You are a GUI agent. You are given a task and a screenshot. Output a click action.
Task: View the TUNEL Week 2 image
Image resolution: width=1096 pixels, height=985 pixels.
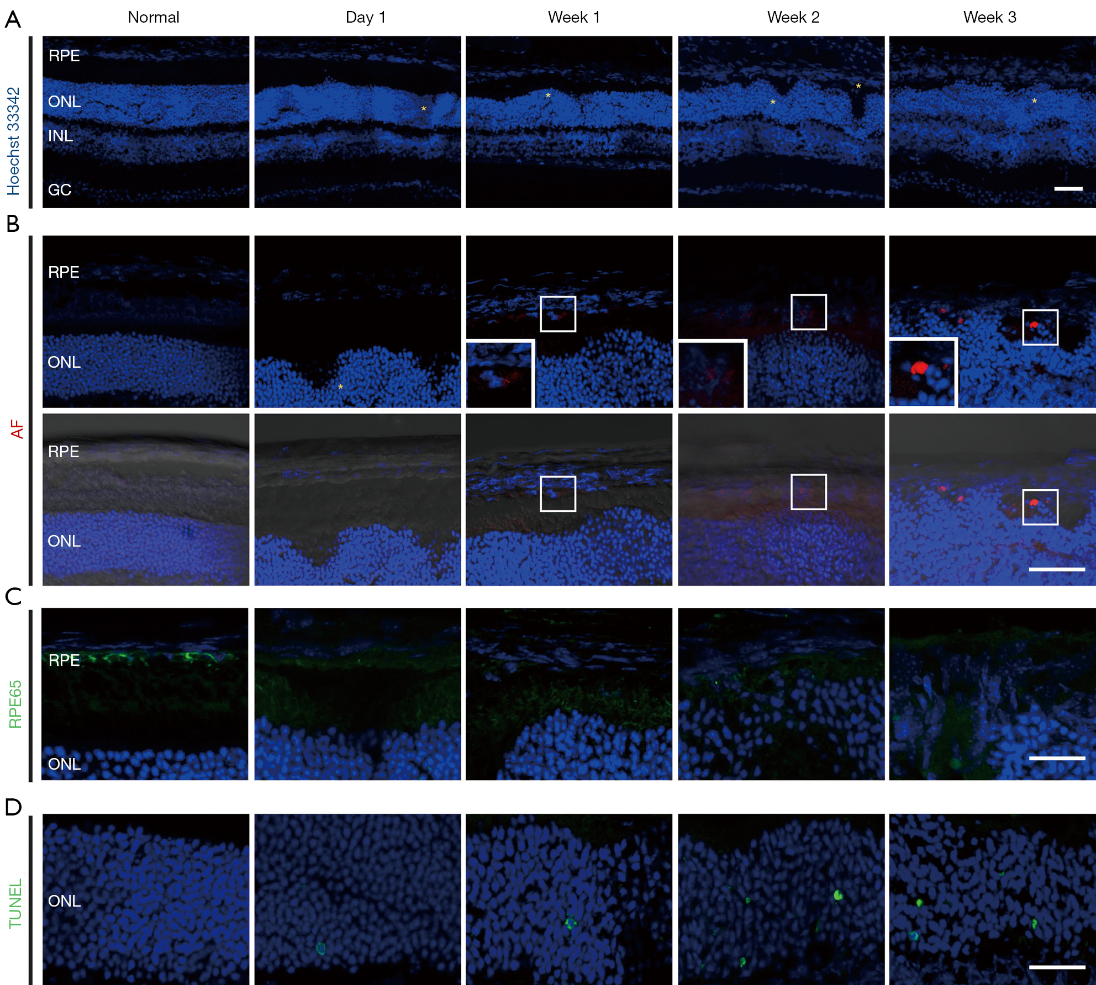(781, 899)
